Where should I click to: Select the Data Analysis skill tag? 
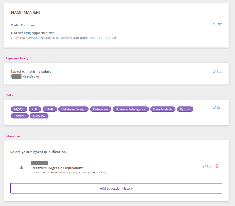(x=163, y=109)
